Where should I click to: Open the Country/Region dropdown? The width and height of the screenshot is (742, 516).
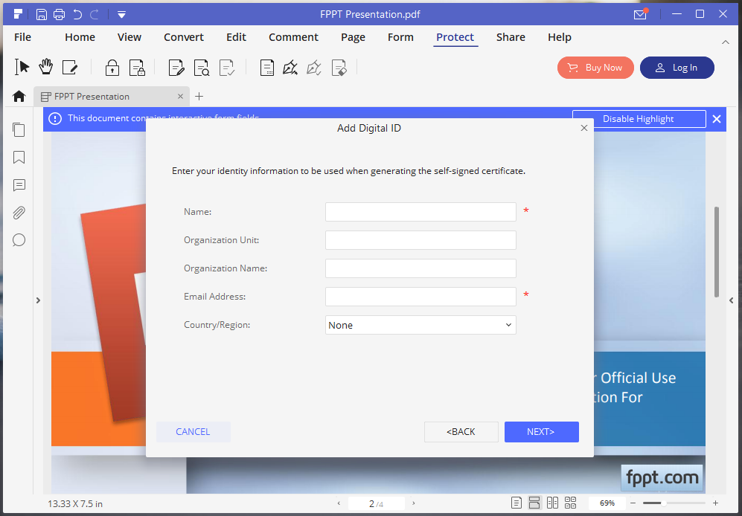[420, 325]
